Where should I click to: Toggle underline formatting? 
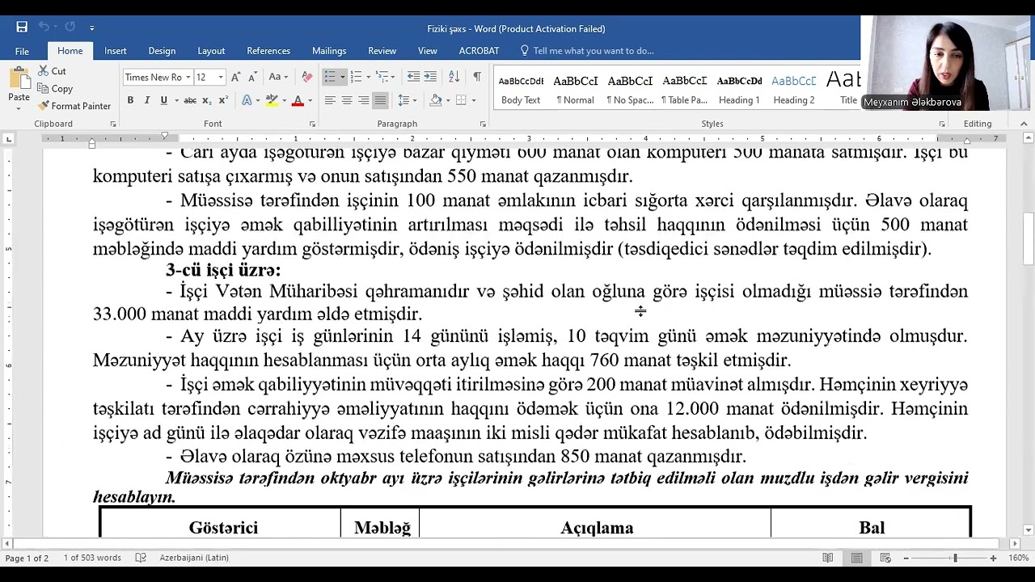163,100
